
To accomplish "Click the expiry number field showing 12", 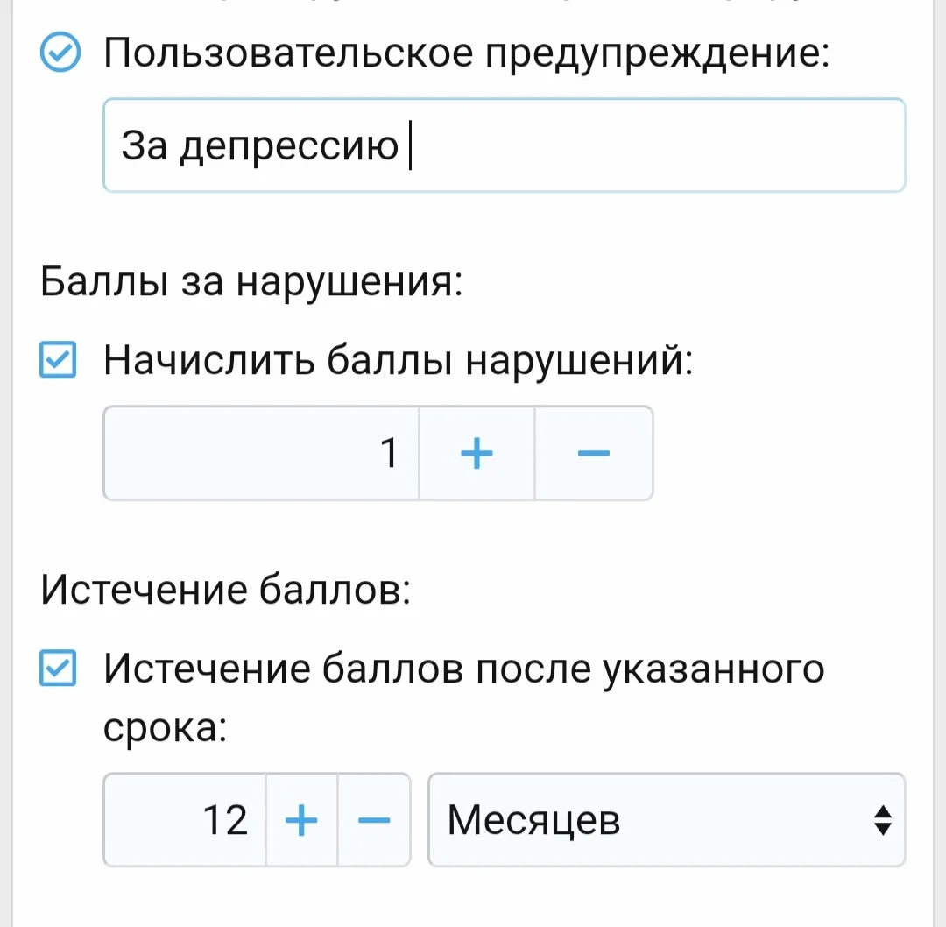I will [185, 820].
